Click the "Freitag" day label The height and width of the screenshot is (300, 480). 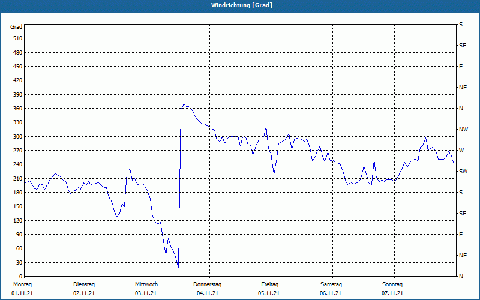point(269,284)
